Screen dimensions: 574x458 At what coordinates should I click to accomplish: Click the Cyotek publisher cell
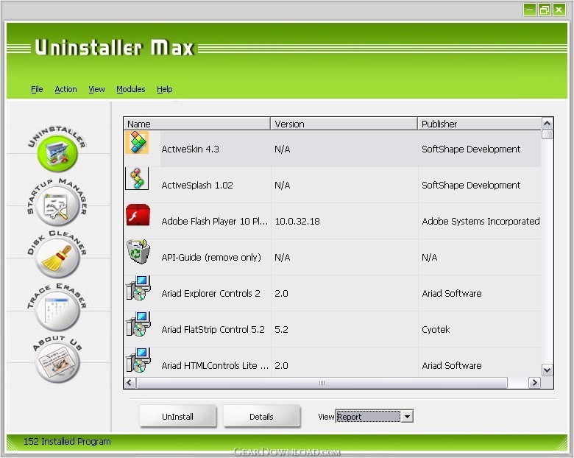[x=436, y=330]
